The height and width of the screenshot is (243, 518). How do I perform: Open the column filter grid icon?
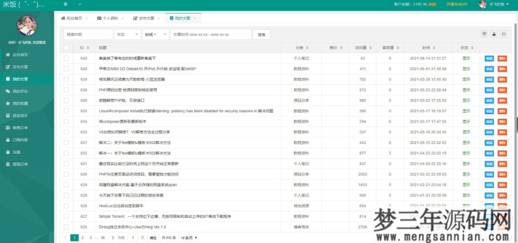484,34
